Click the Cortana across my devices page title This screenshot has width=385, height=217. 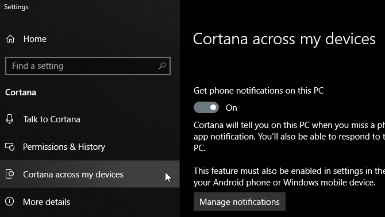pyautogui.click(x=284, y=39)
